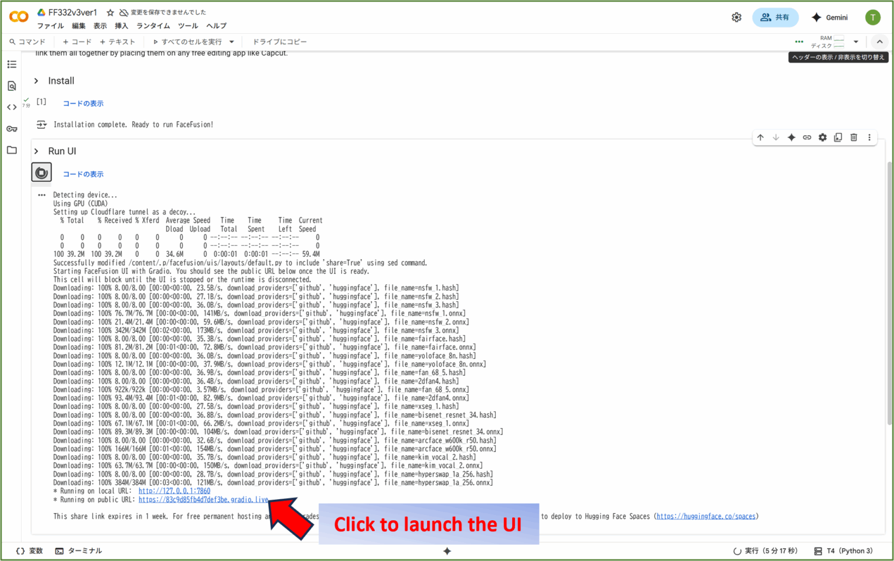Viewport: 894px width, 561px height.
Task: Open the Files folder icon in sidebar
Action: 12,150
